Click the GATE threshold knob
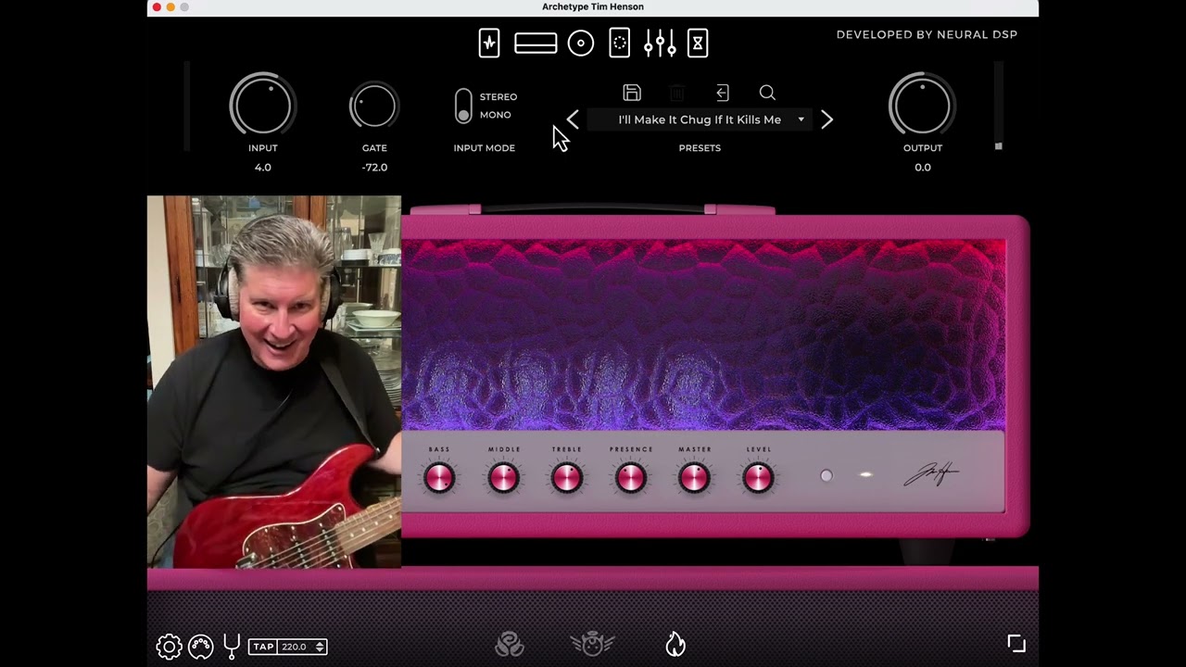The width and height of the screenshot is (1186, 667). click(x=374, y=106)
